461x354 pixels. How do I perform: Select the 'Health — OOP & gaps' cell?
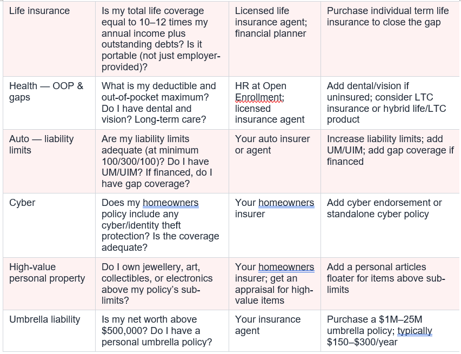49,103
